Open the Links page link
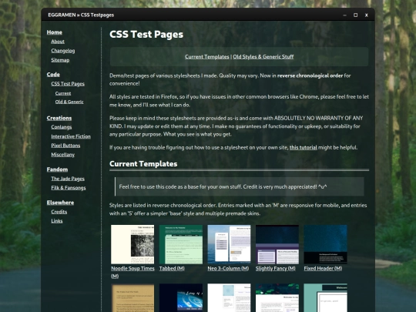 click(57, 221)
